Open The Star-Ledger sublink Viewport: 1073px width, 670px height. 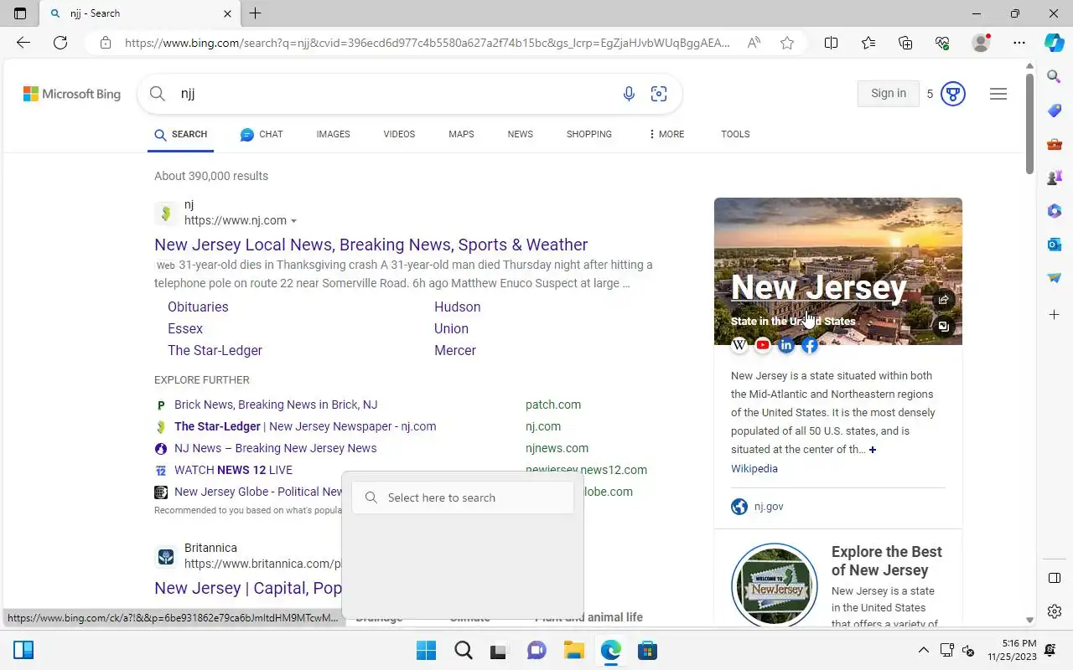coord(215,350)
